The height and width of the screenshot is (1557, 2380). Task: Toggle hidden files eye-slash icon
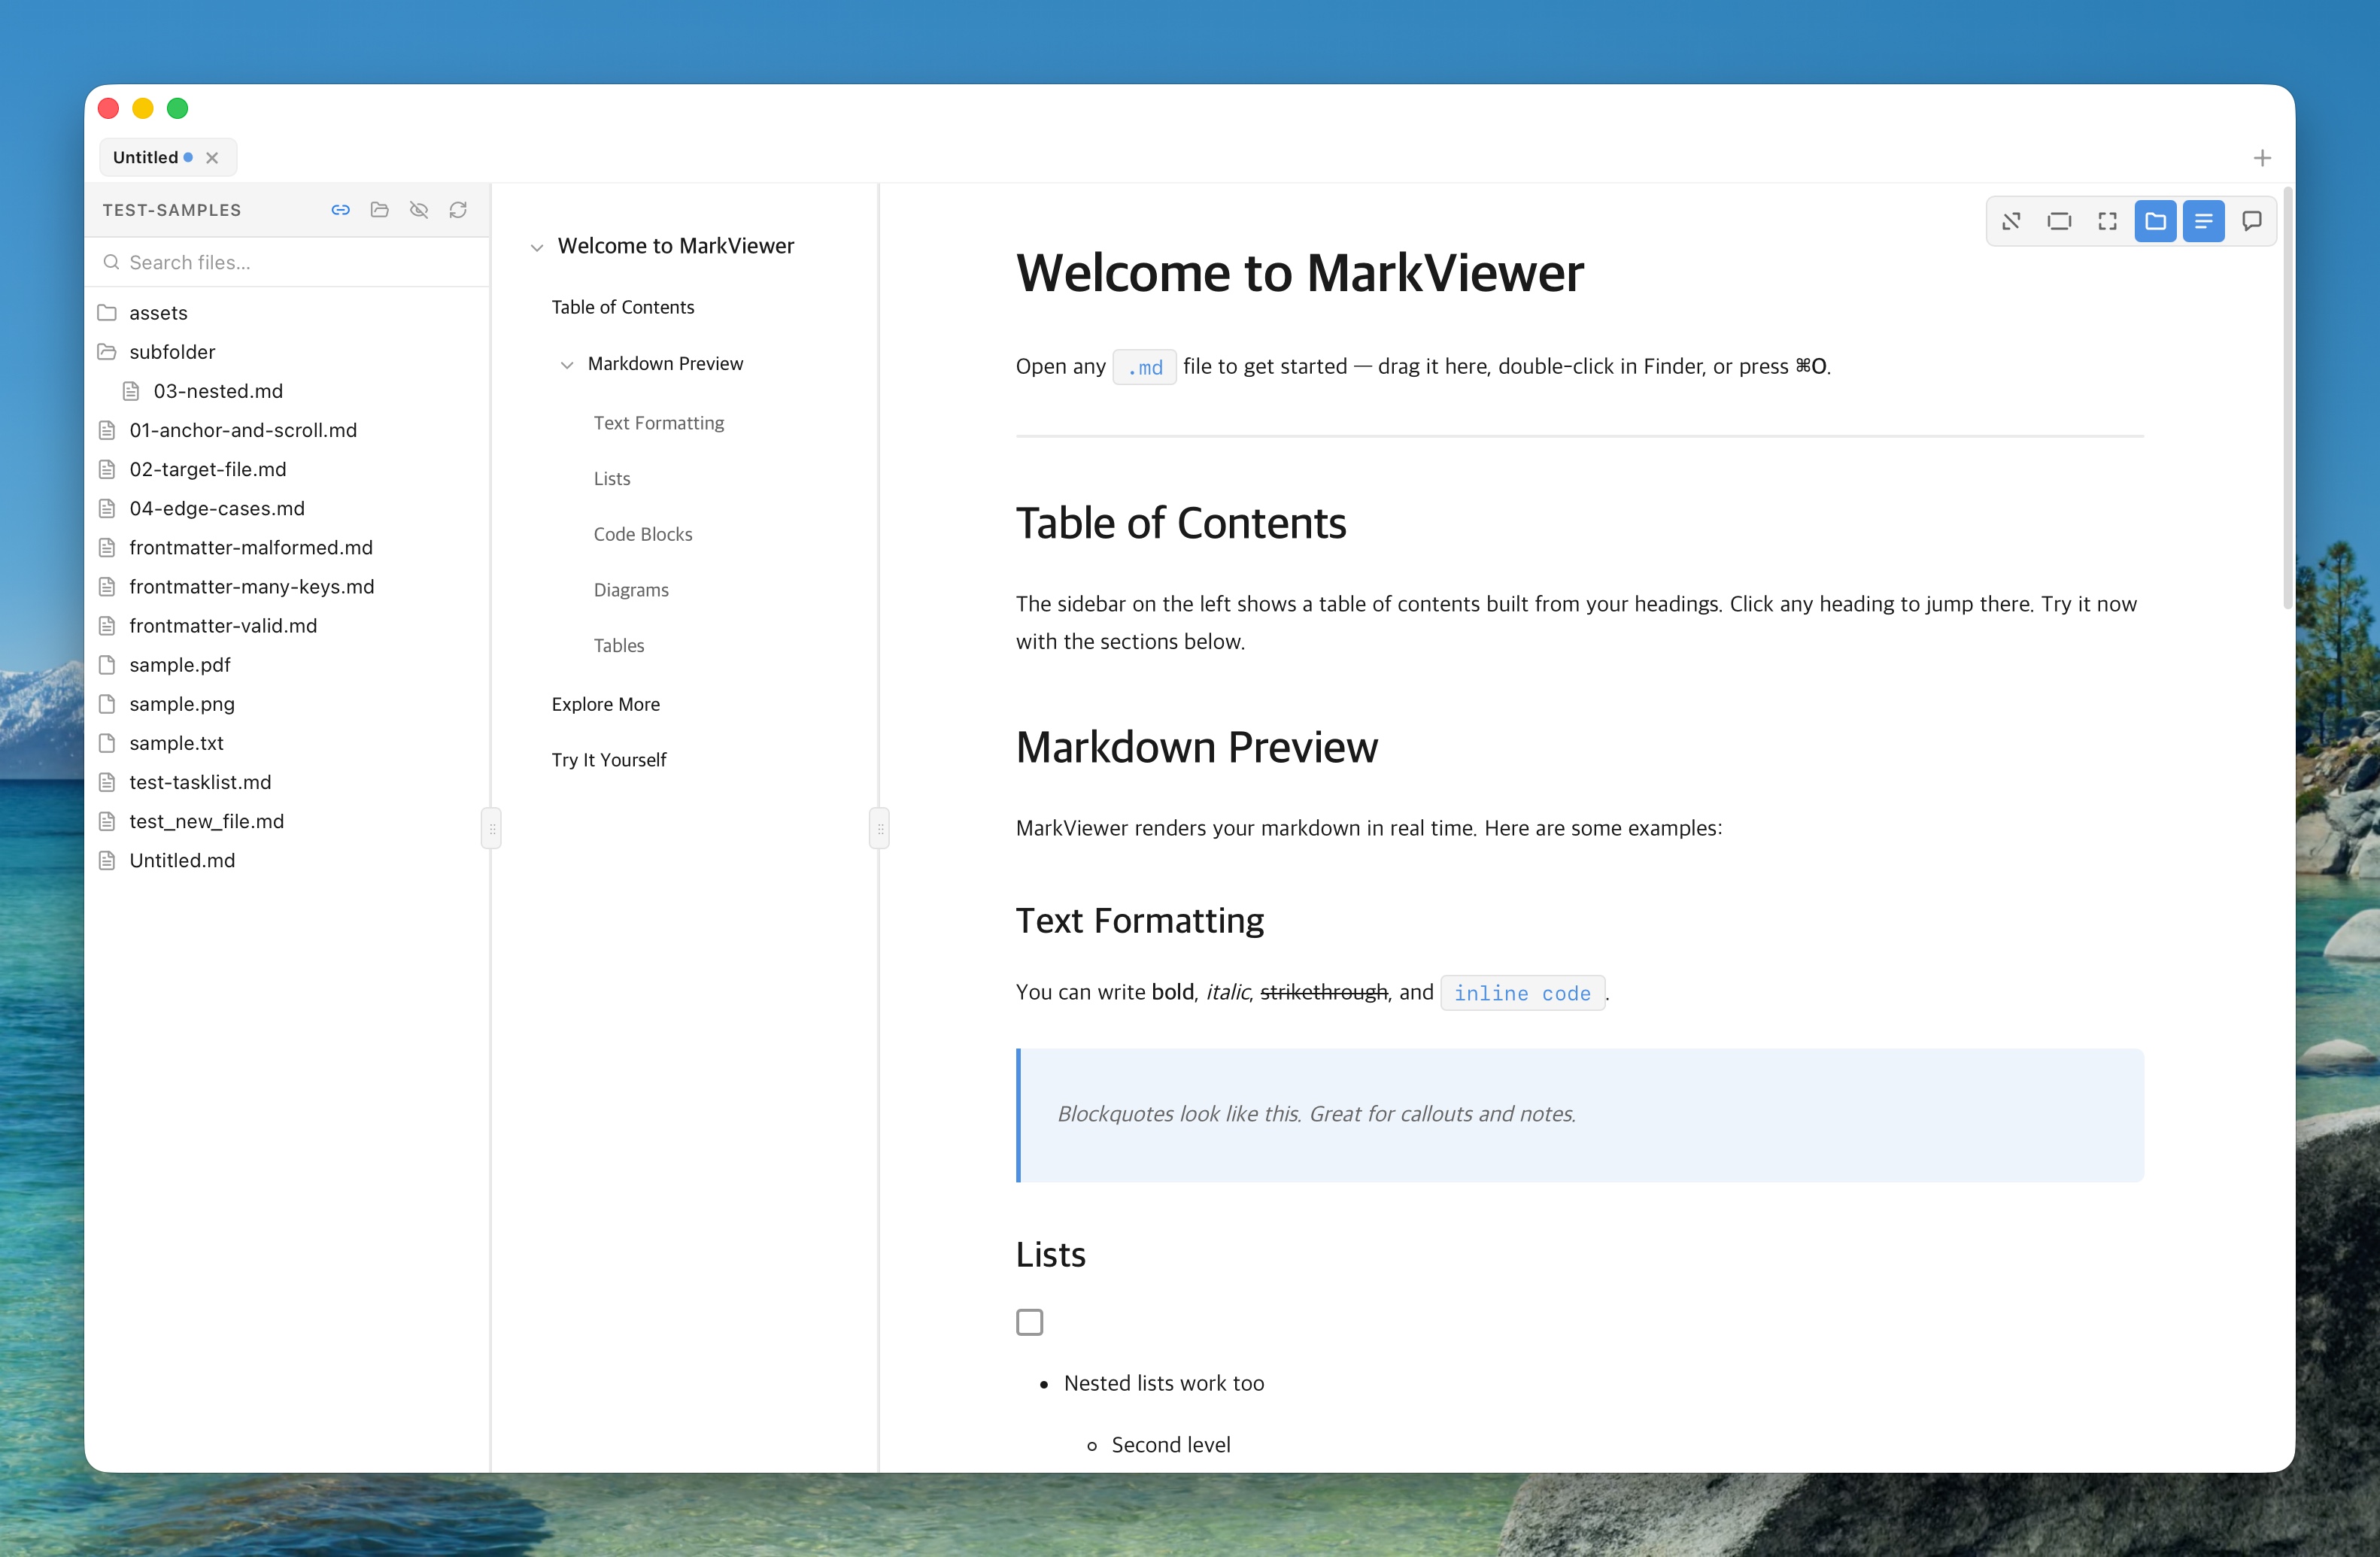(x=419, y=210)
